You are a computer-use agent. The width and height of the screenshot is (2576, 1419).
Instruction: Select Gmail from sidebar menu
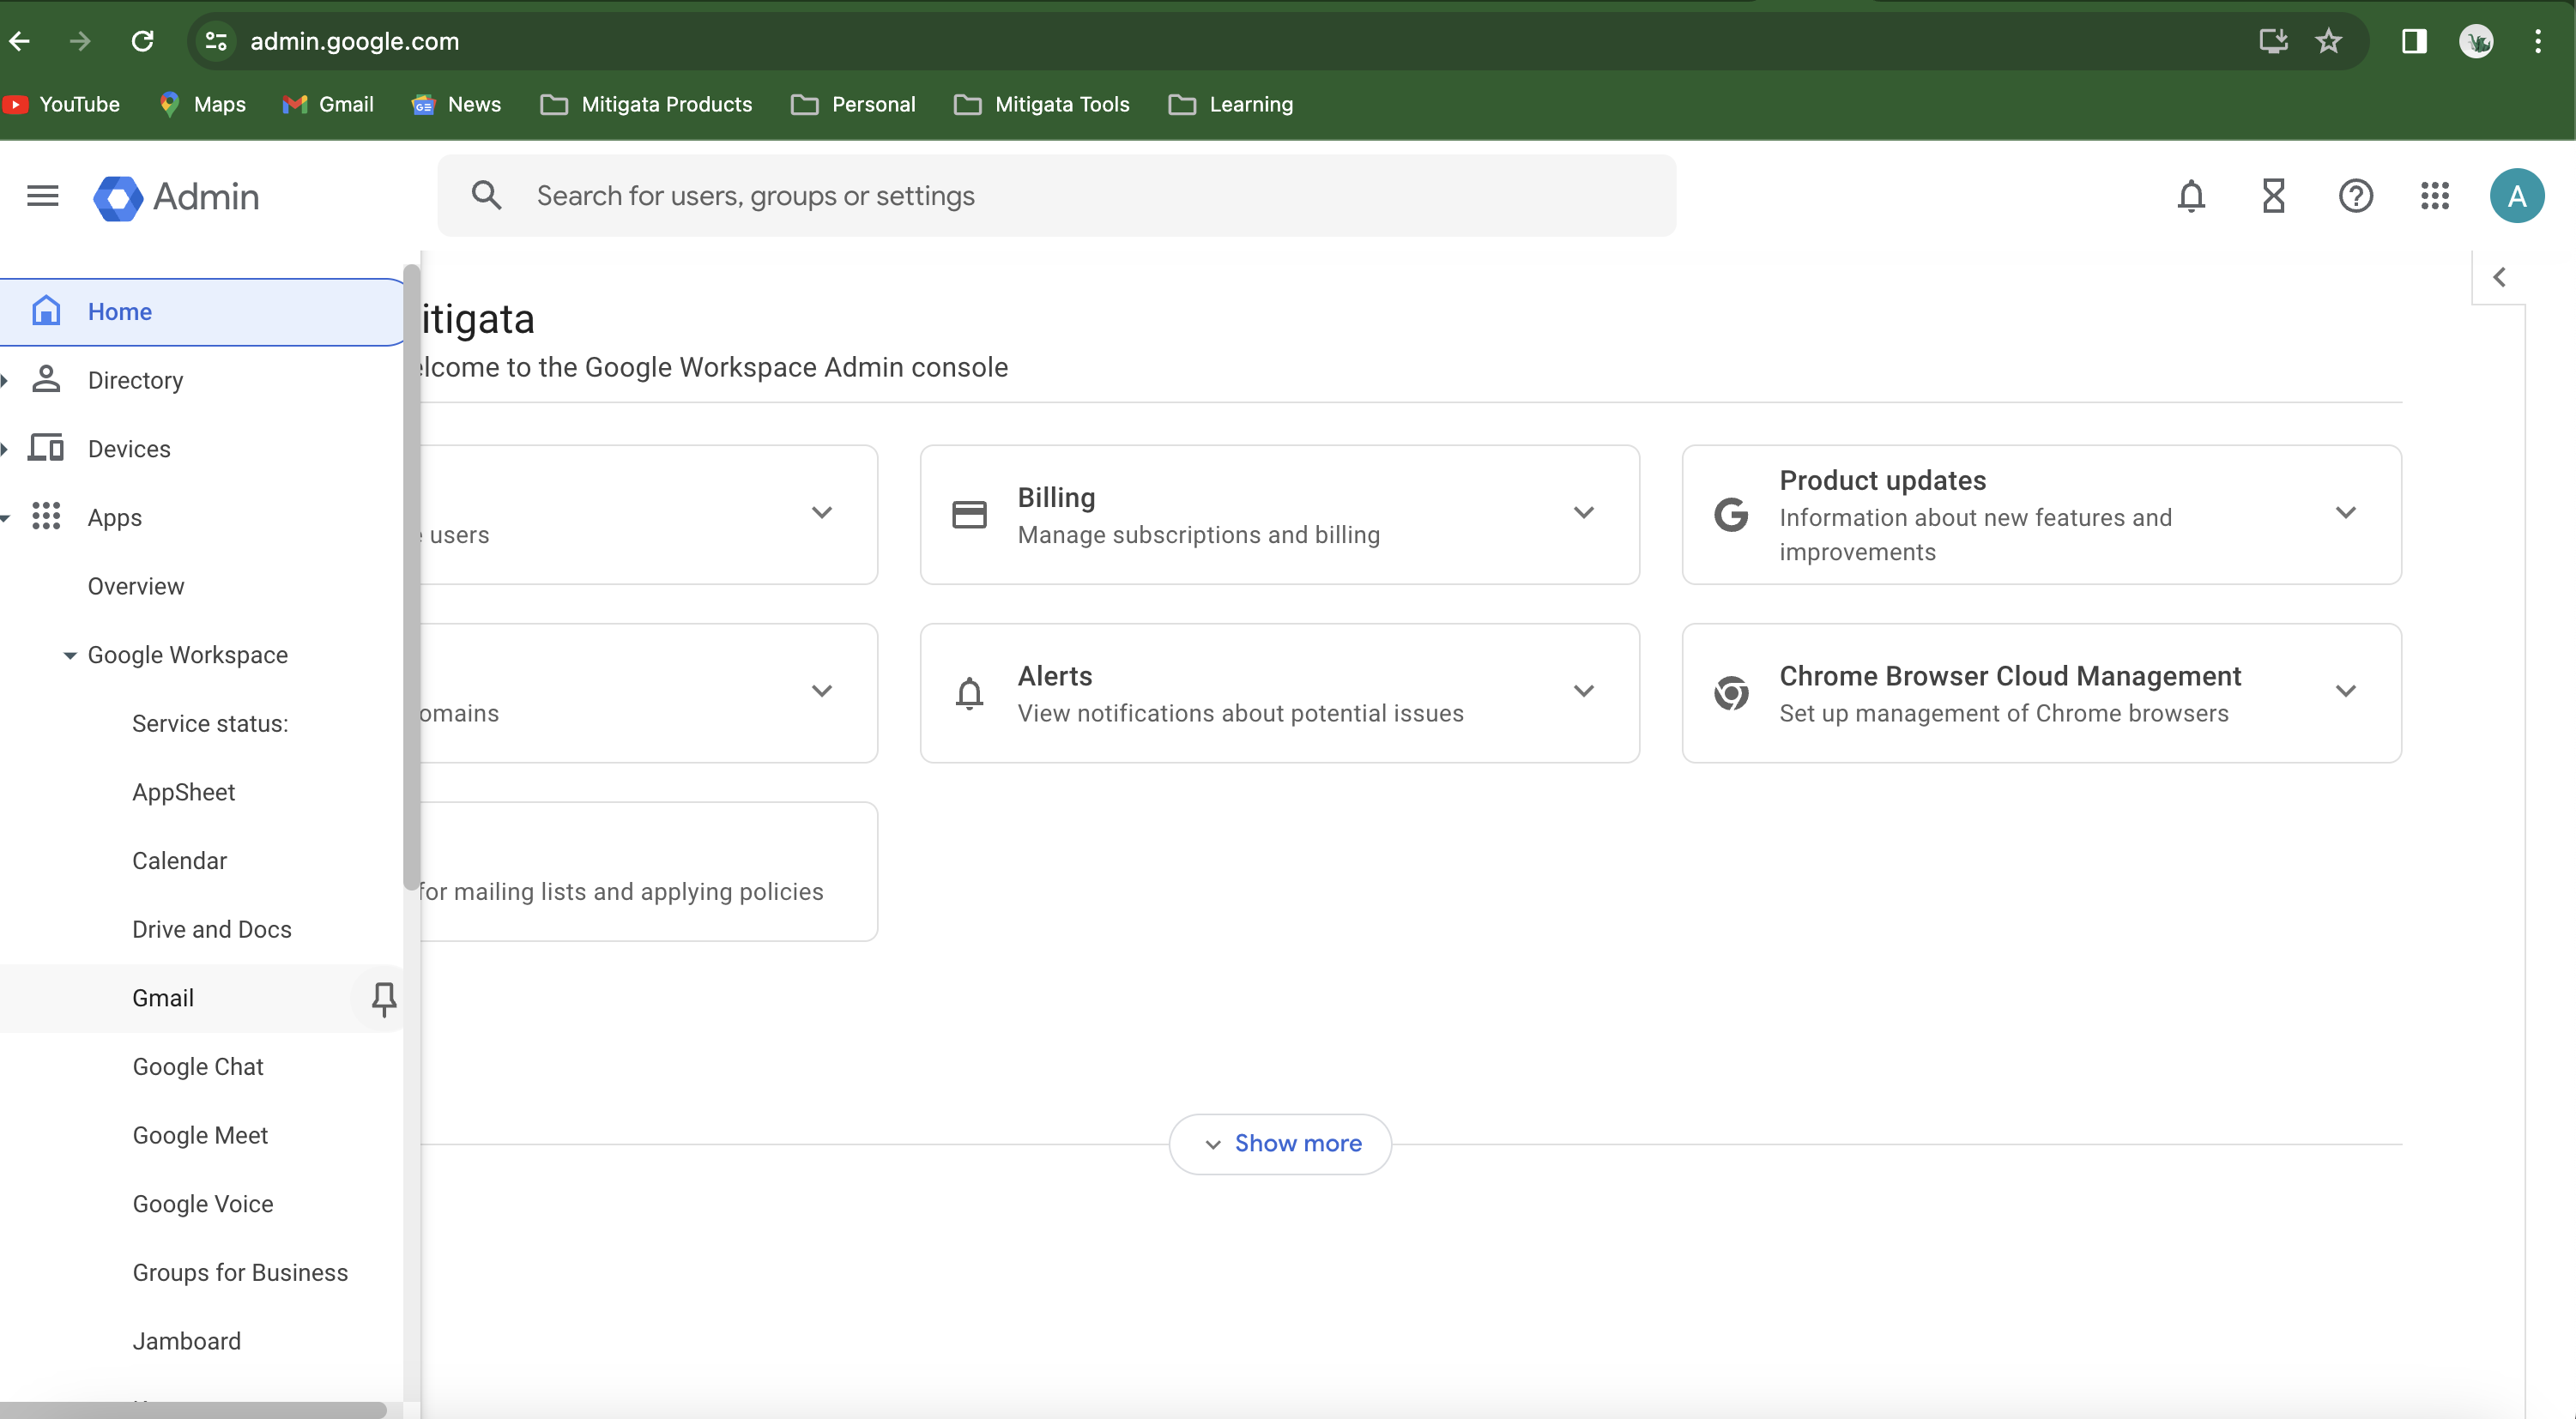(x=160, y=996)
